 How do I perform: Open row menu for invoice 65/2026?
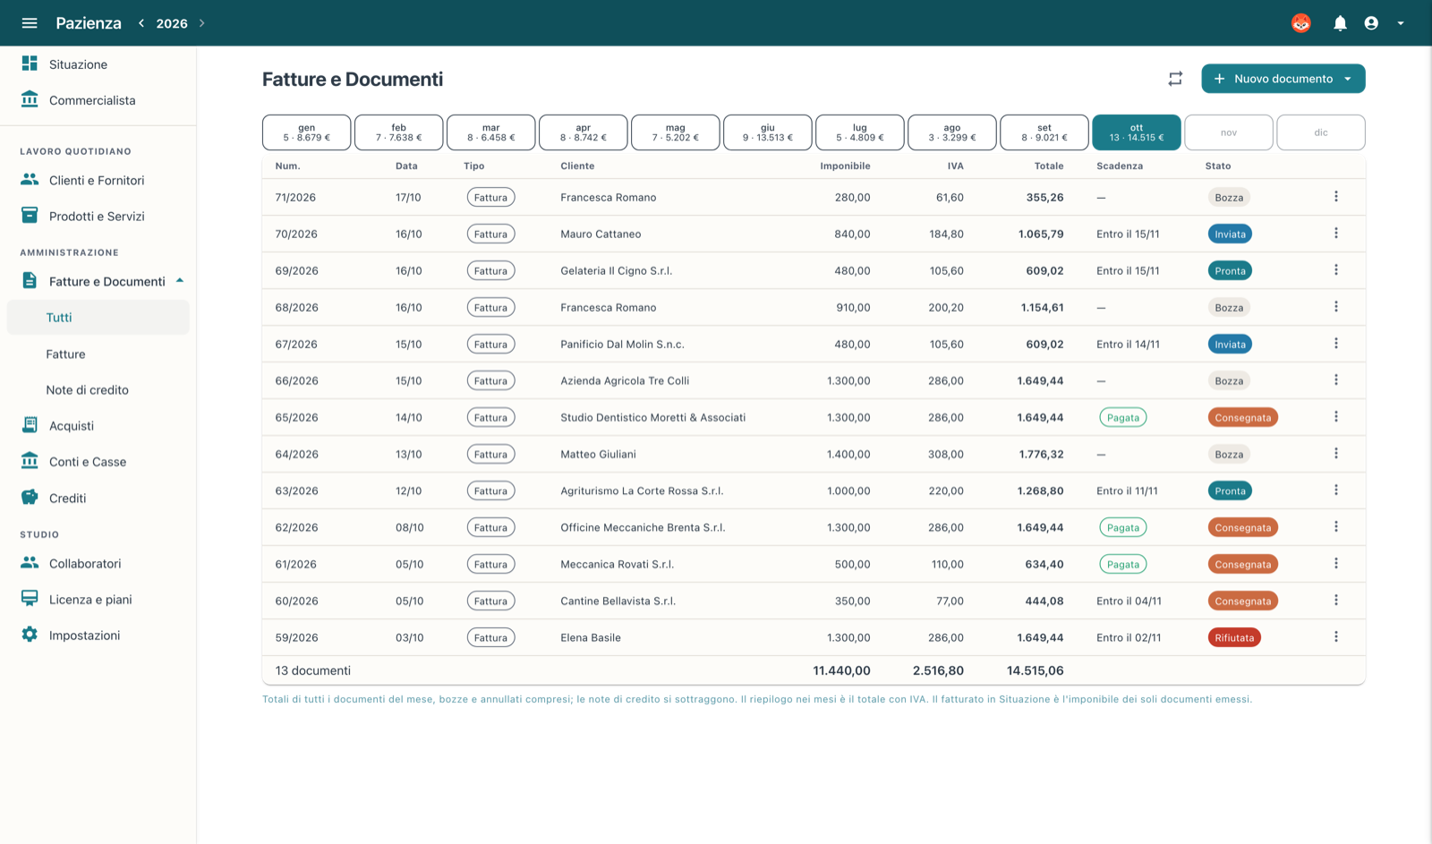point(1336,417)
